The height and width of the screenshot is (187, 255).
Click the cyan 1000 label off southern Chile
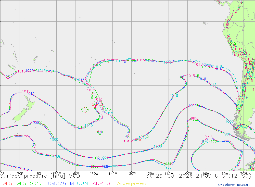point(229,122)
